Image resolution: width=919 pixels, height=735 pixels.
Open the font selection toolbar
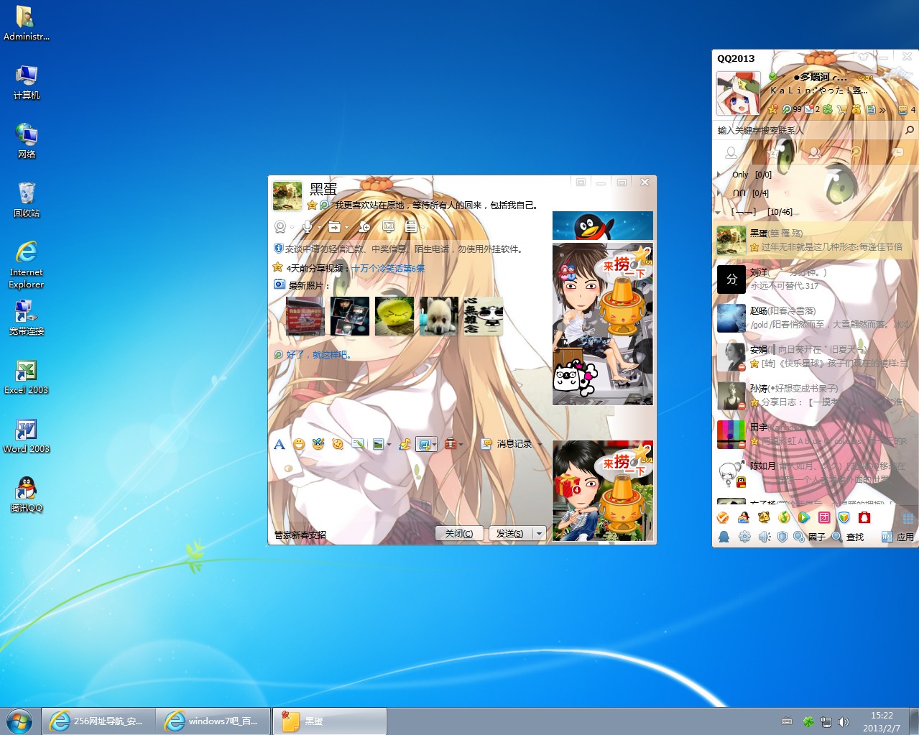click(x=280, y=444)
